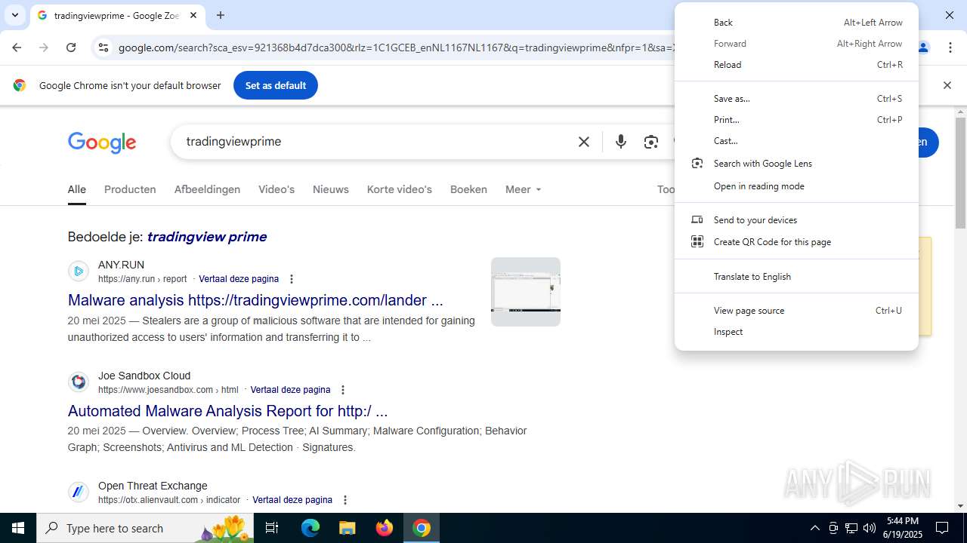Image resolution: width=967 pixels, height=543 pixels.
Task: Open Task View on taskbar
Action: coord(272,528)
